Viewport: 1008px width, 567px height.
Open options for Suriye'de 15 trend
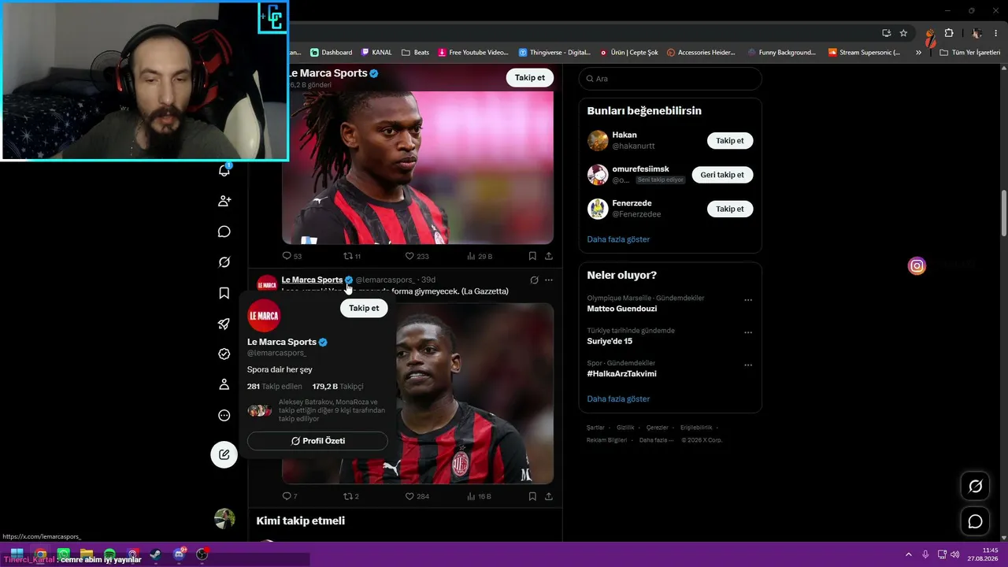click(748, 332)
